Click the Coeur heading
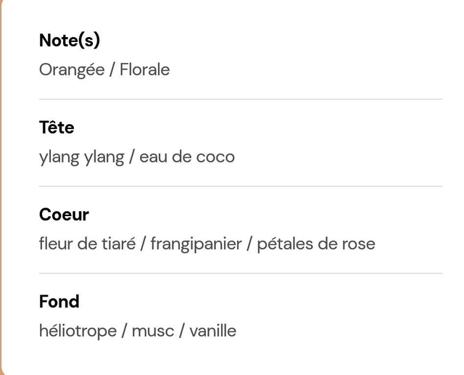This screenshot has height=375, width=464. point(64,215)
